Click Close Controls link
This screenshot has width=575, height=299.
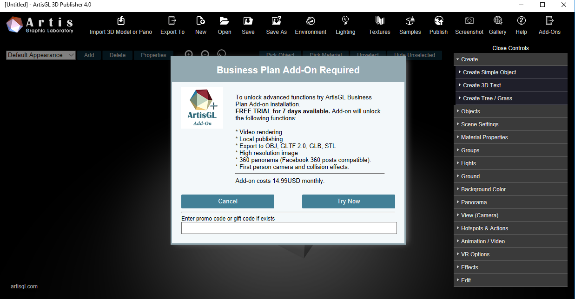pos(511,48)
